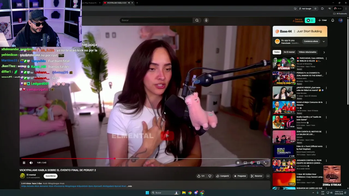Screen dimensions: 349x196
Task: Click the Compartir button
Action: point(222,176)
